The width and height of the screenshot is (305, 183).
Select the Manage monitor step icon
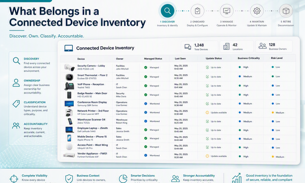[x=227, y=11]
